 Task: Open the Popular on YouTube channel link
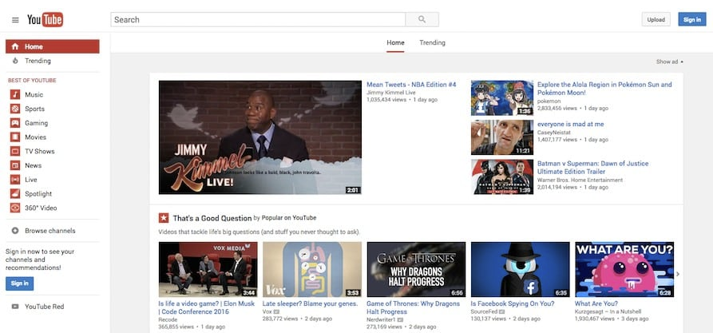click(289, 218)
